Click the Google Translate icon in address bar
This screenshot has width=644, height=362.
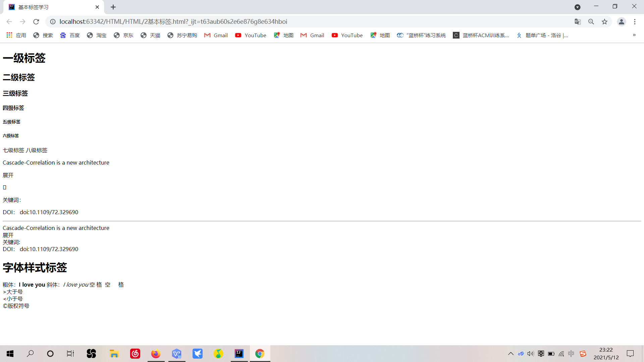578,22
